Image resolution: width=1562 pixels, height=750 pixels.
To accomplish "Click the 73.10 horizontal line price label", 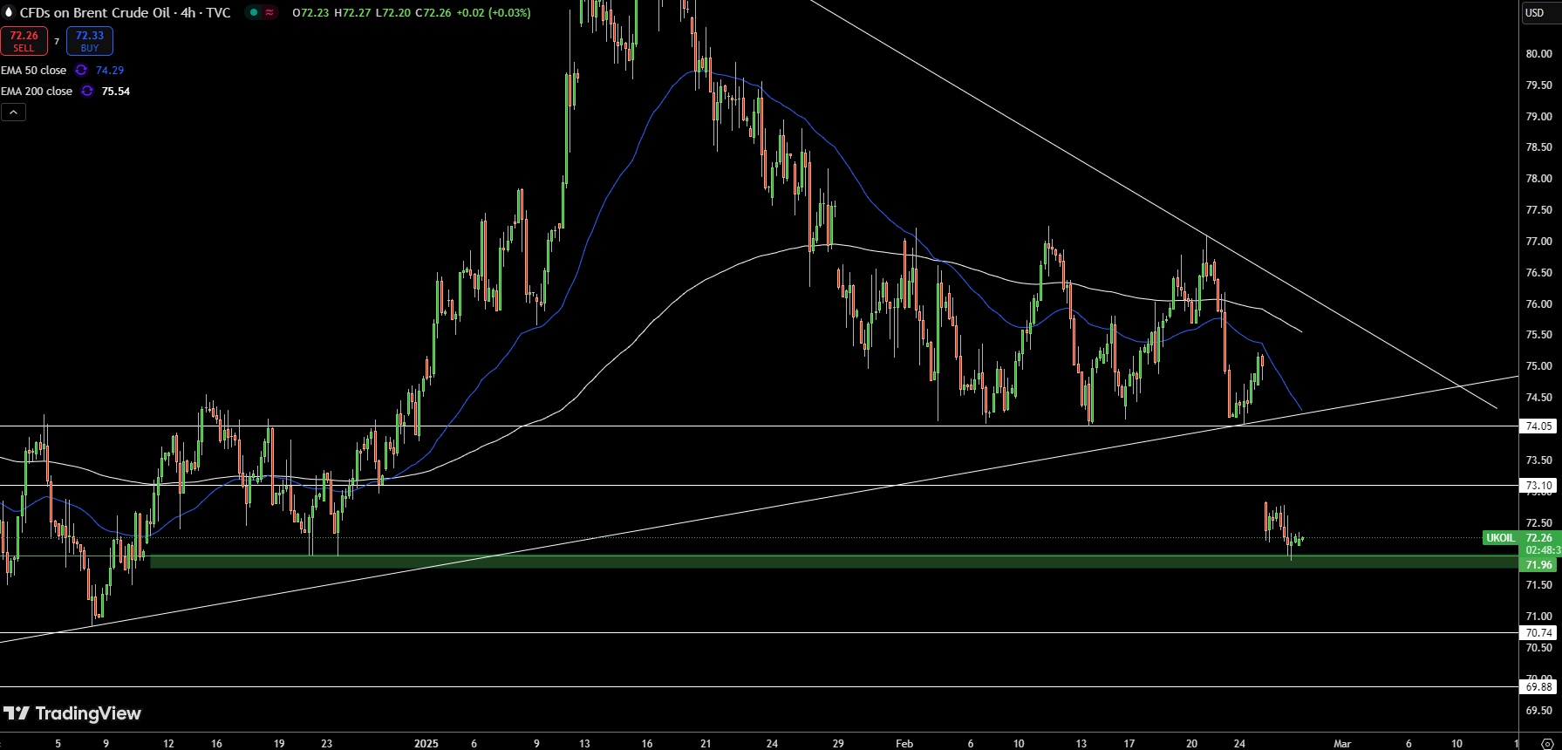I will pos(1538,485).
